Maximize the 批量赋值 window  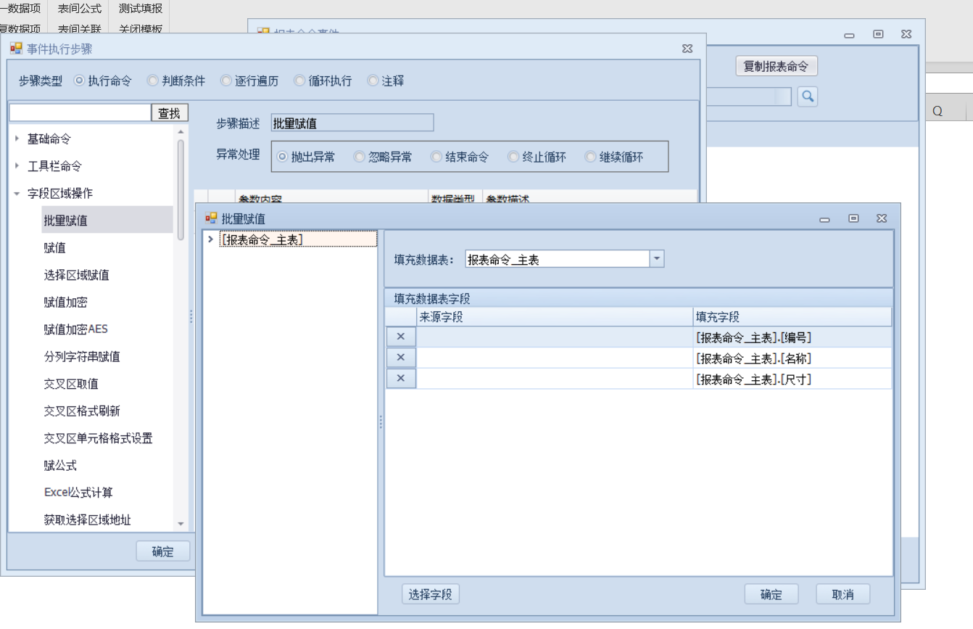853,218
